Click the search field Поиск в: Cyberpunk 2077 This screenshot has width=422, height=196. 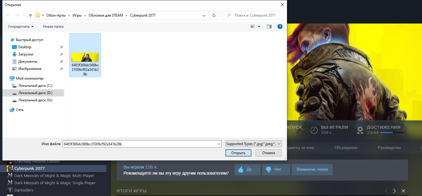tap(253, 15)
